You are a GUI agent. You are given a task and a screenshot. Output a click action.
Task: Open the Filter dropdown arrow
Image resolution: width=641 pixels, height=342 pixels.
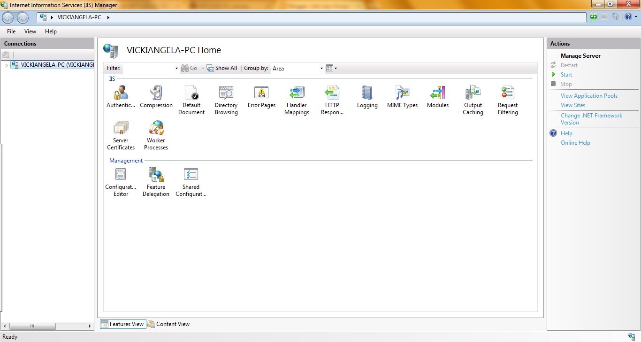pyautogui.click(x=176, y=68)
